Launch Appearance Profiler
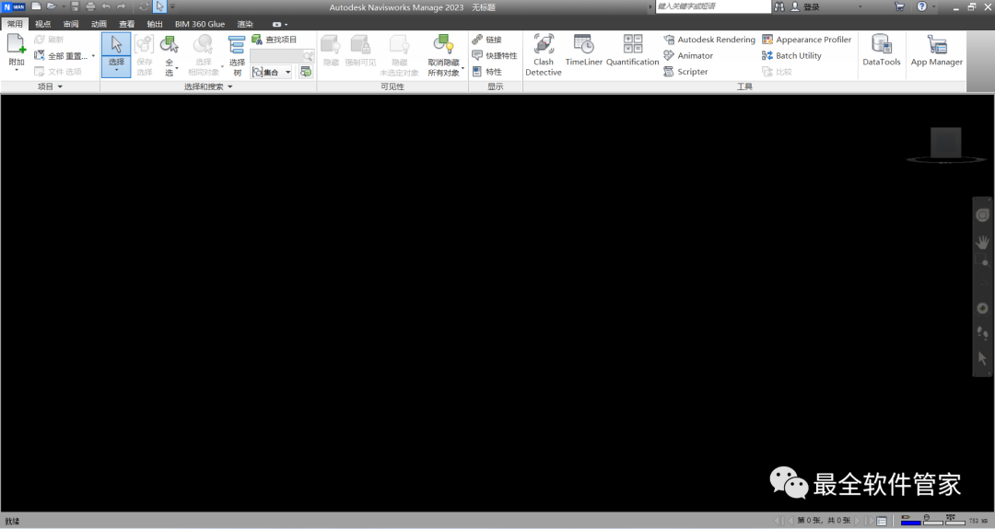This screenshot has width=995, height=529. click(806, 40)
